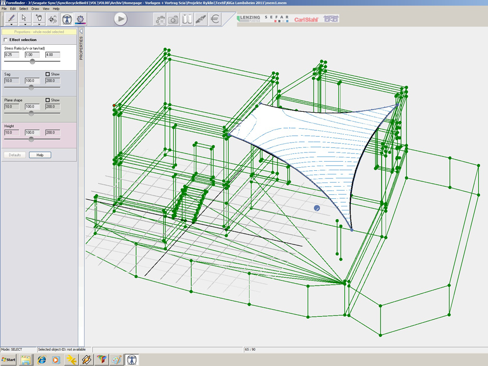
Task: Click the camera snapshot icon
Action: (173, 19)
